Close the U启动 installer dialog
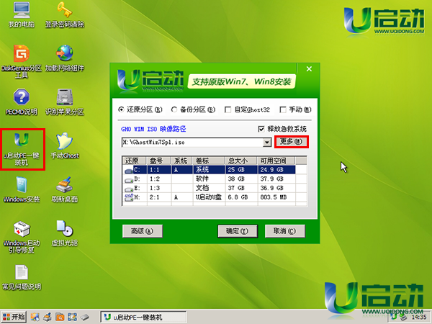This screenshot has width=432, height=324. click(309, 69)
